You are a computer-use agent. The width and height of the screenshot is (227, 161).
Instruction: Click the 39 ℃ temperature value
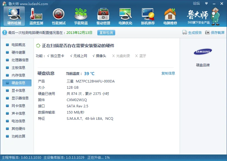(89, 74)
